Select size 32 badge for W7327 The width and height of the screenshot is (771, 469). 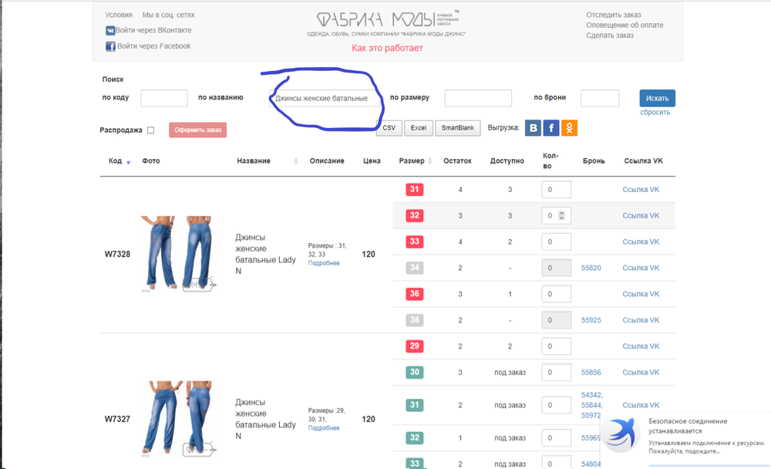[x=415, y=437]
